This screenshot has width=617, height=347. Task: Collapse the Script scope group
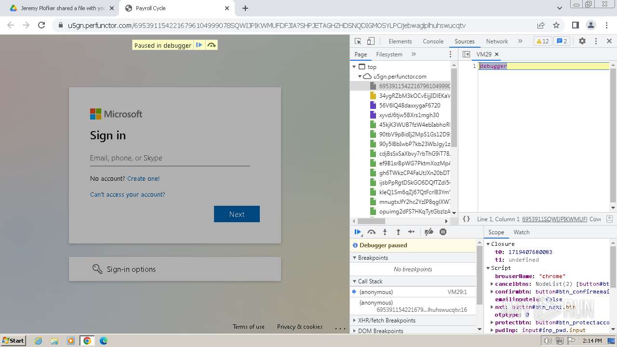[x=488, y=268]
